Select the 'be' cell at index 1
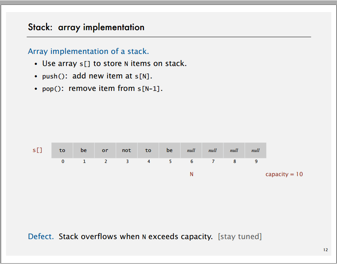337x264 pixels. [83, 150]
